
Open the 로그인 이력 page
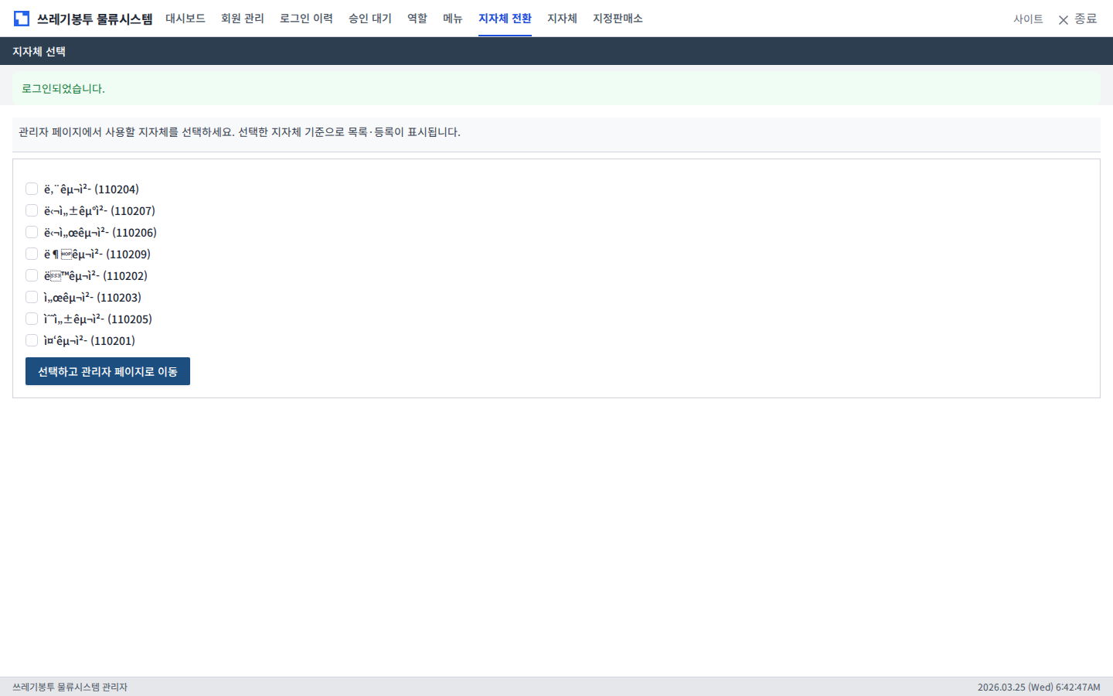[x=306, y=19]
